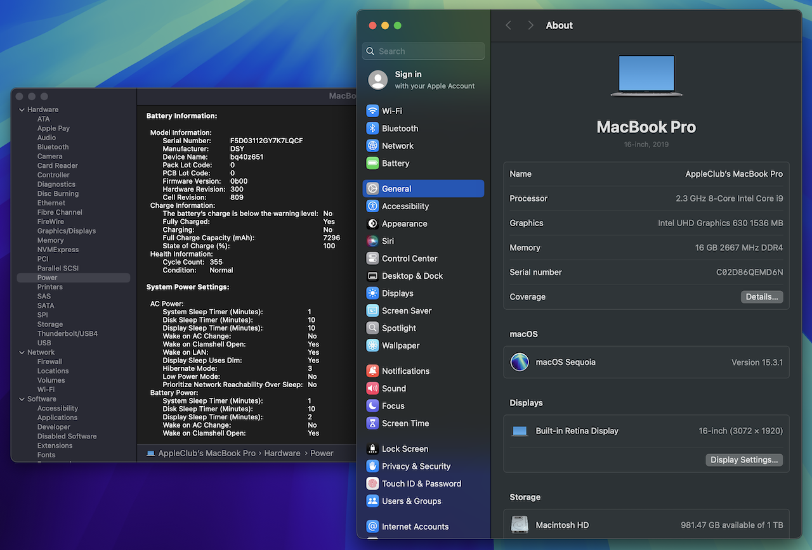The image size is (812, 550).
Task: Open the Internet Accounts @ icon
Action: tap(372, 526)
